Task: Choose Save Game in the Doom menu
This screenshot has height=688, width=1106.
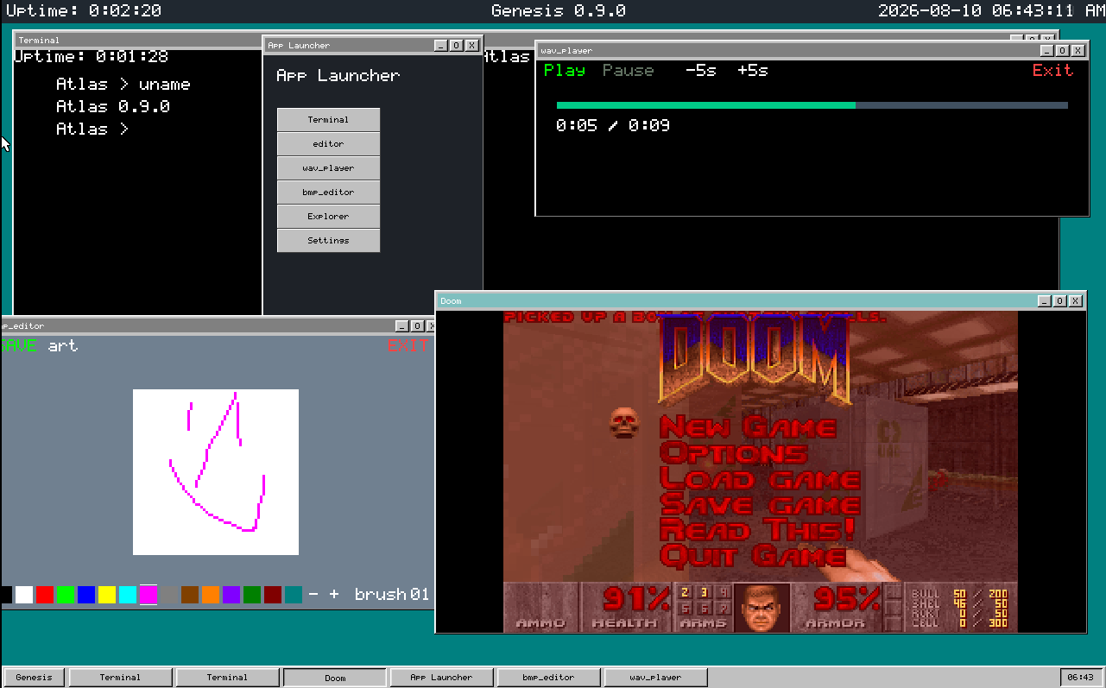Action: (x=760, y=505)
